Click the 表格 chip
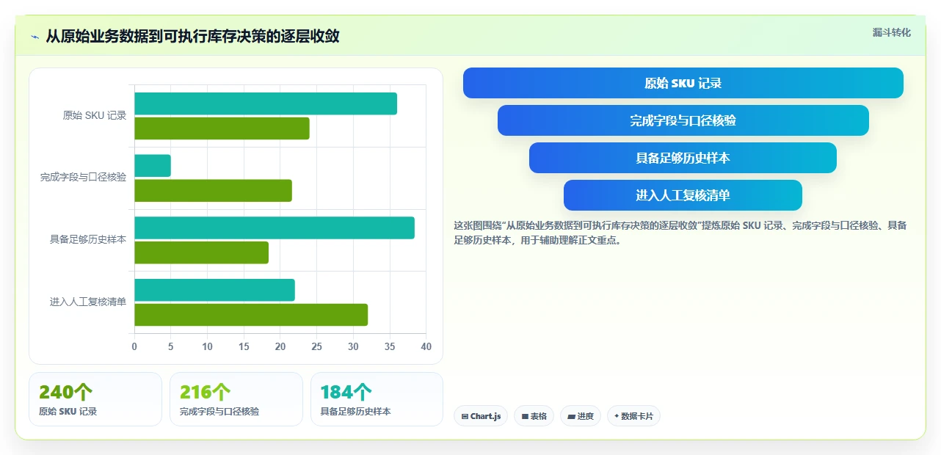The image size is (941, 455). (x=534, y=416)
